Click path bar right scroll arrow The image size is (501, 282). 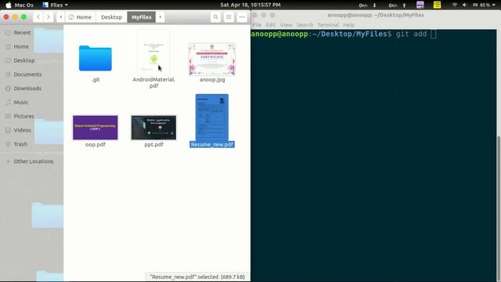pos(160,17)
